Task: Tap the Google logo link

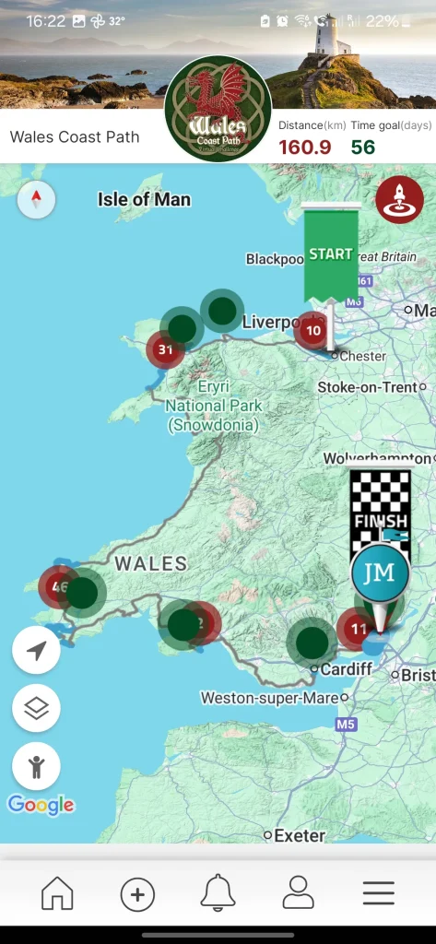Action: (x=41, y=805)
